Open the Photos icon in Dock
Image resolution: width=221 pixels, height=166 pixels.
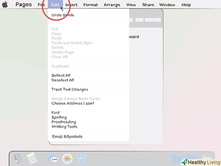(67, 158)
